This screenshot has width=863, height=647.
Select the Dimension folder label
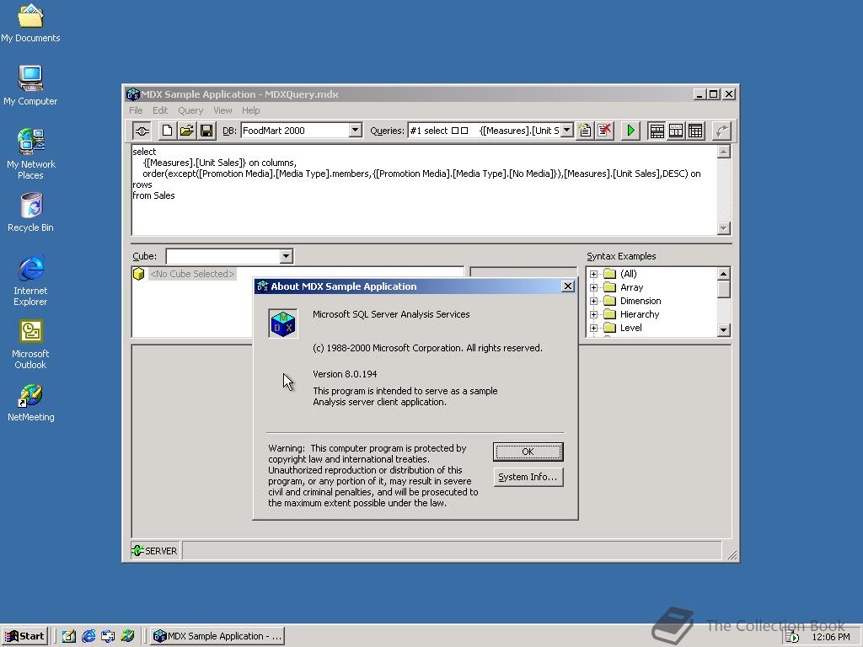pyautogui.click(x=641, y=301)
